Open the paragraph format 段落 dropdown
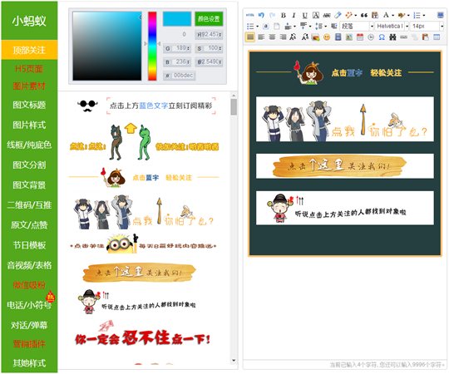The height and width of the screenshot is (374, 449). coord(357,27)
